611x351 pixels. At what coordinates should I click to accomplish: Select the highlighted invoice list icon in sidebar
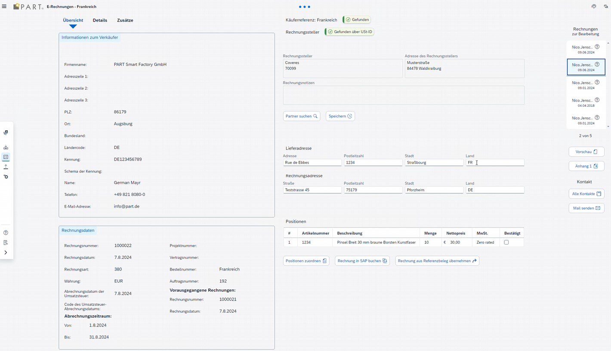point(6,157)
